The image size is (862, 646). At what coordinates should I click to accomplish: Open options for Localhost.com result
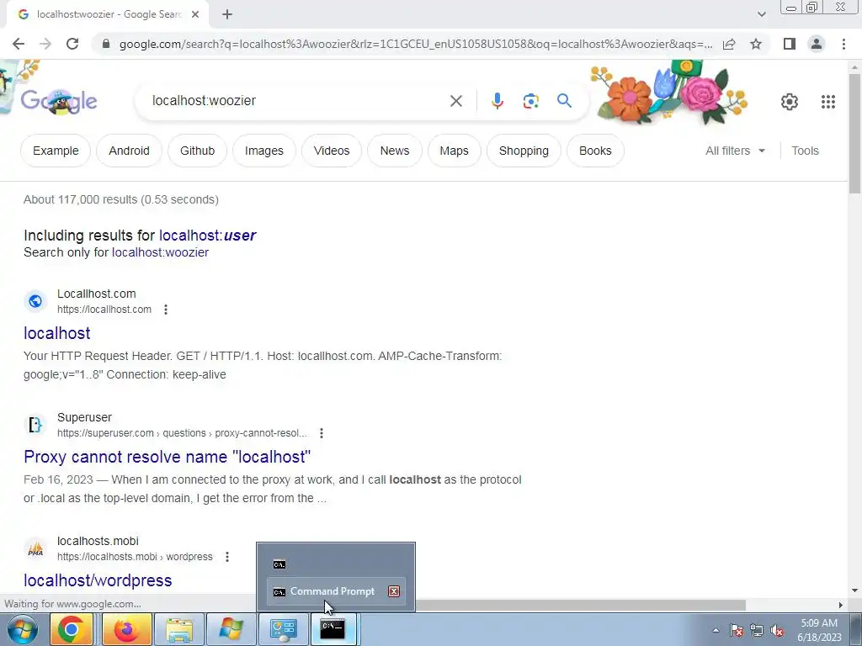pyautogui.click(x=166, y=310)
